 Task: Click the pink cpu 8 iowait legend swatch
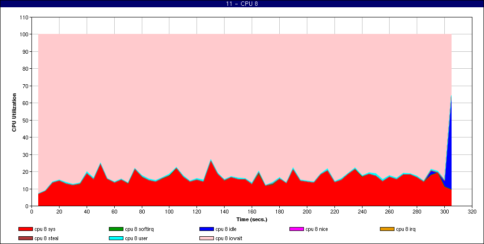[x=207, y=239]
